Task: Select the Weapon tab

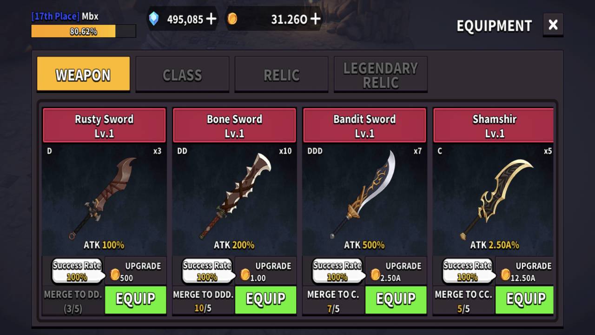Action: (x=83, y=74)
